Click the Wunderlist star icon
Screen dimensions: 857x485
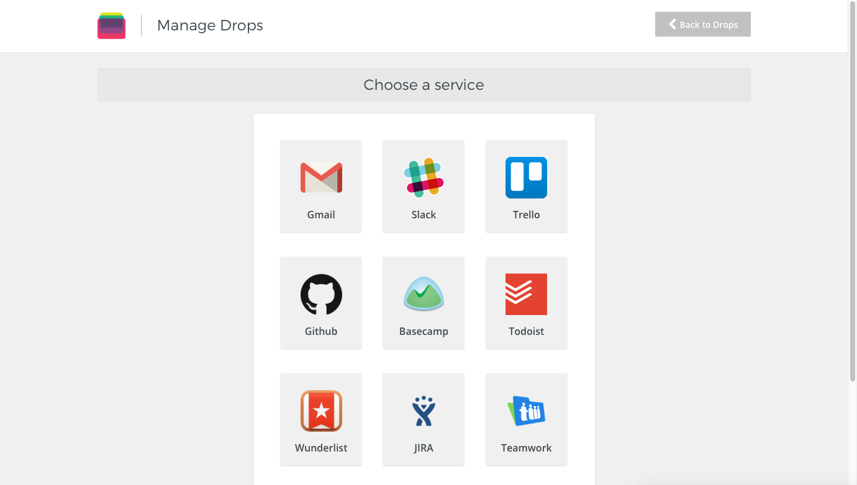321,411
